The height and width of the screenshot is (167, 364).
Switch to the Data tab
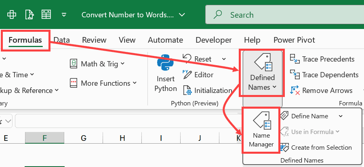coord(61,40)
